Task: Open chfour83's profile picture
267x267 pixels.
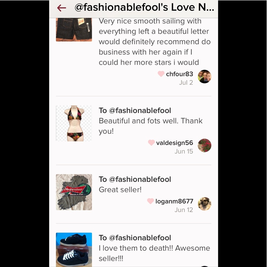Action: pyautogui.click(x=204, y=76)
